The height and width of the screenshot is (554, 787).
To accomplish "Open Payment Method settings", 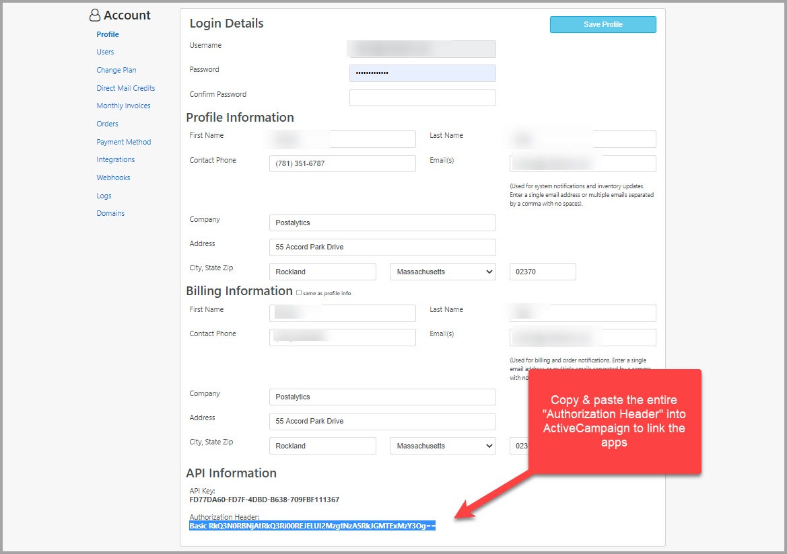I will point(123,142).
